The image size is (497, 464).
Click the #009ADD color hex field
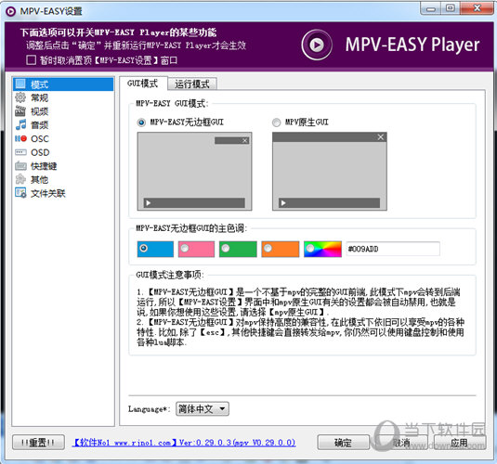click(393, 249)
